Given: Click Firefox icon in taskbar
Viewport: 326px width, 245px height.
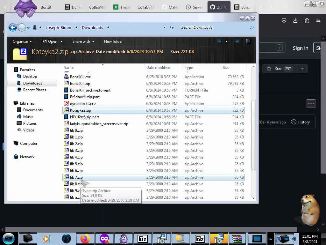Looking at the screenshot, I should pos(85,239).
